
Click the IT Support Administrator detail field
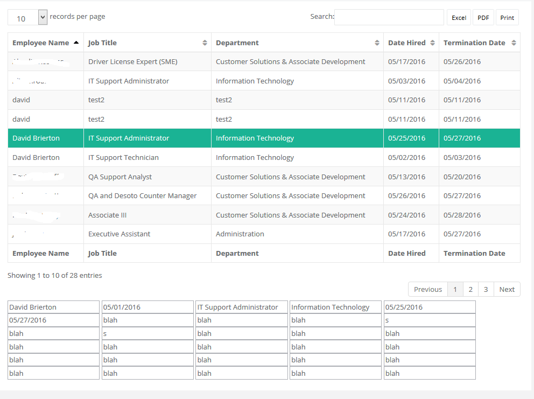(x=242, y=307)
